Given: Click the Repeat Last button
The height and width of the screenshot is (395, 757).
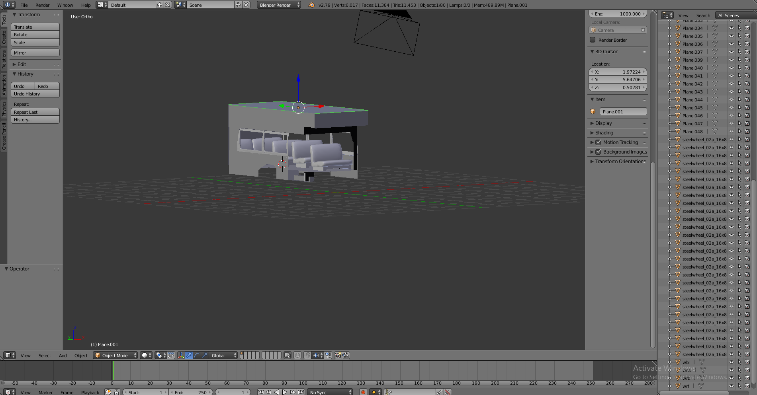Looking at the screenshot, I should [x=35, y=112].
